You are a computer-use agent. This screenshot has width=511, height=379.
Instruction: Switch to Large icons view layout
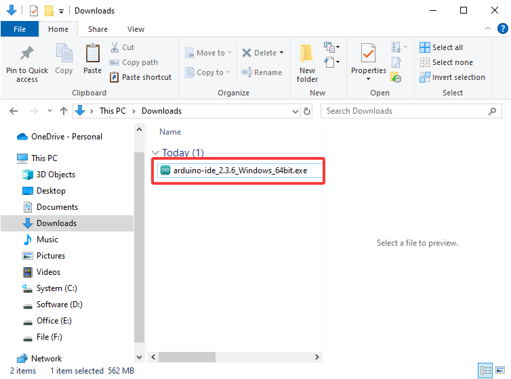pos(500,370)
